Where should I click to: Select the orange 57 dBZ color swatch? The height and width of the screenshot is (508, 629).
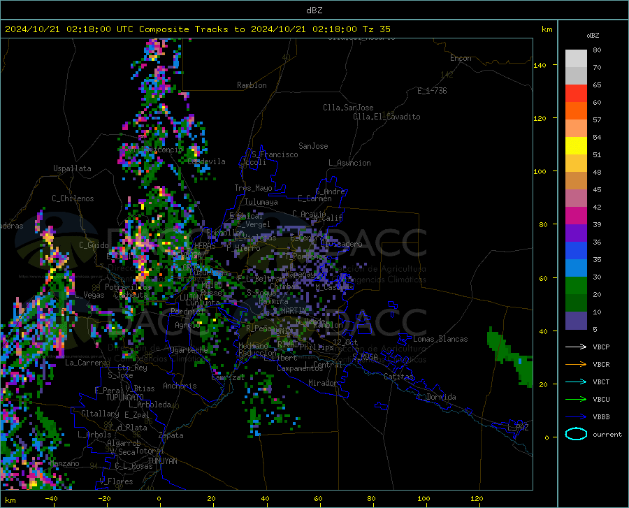[576, 111]
